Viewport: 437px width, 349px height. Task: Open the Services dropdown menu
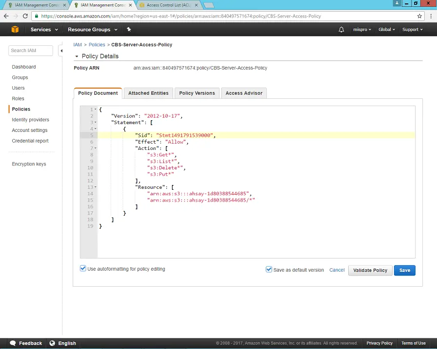pyautogui.click(x=44, y=29)
